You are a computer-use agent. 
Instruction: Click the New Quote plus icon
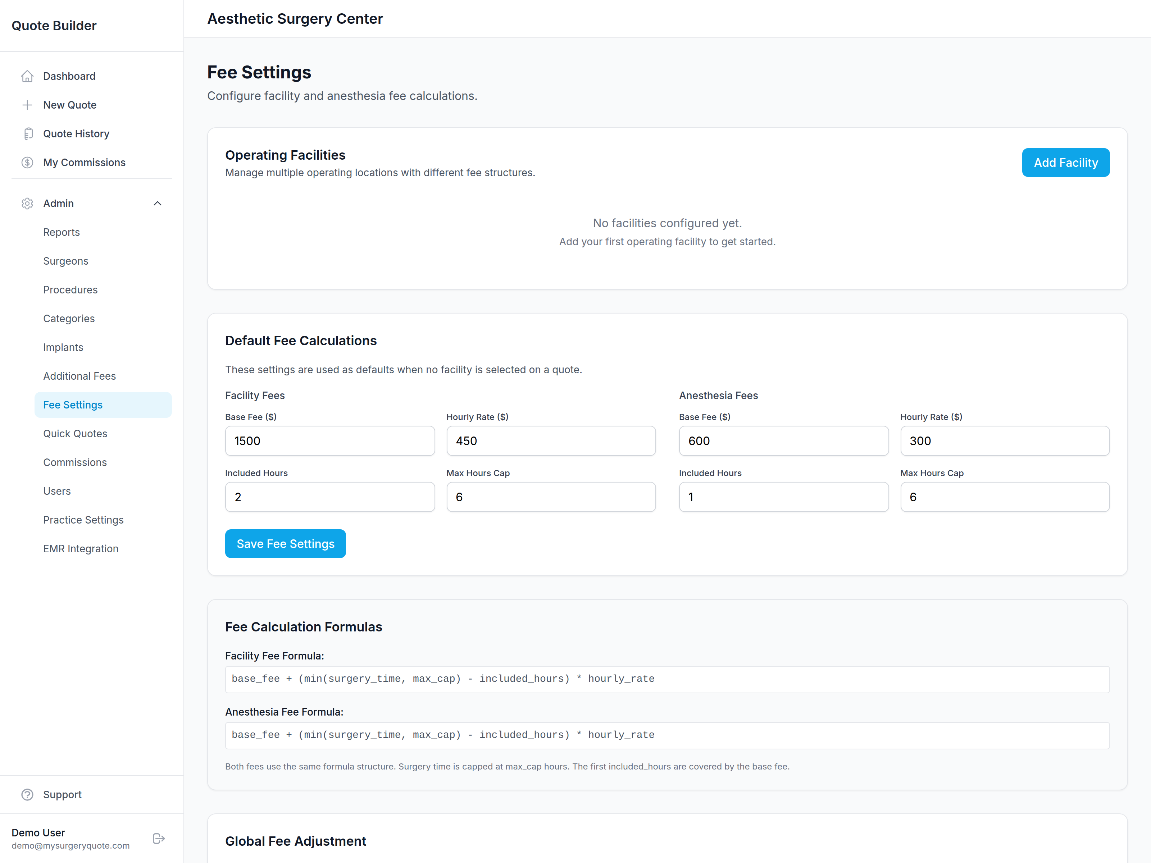point(28,105)
